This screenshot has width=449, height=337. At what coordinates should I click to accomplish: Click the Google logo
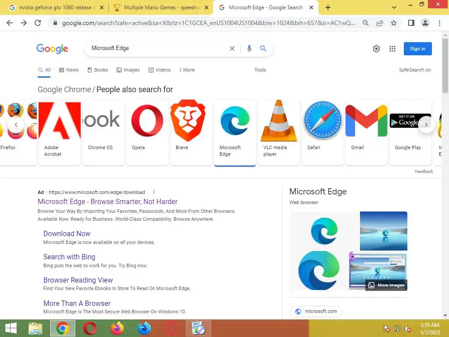pyautogui.click(x=52, y=49)
